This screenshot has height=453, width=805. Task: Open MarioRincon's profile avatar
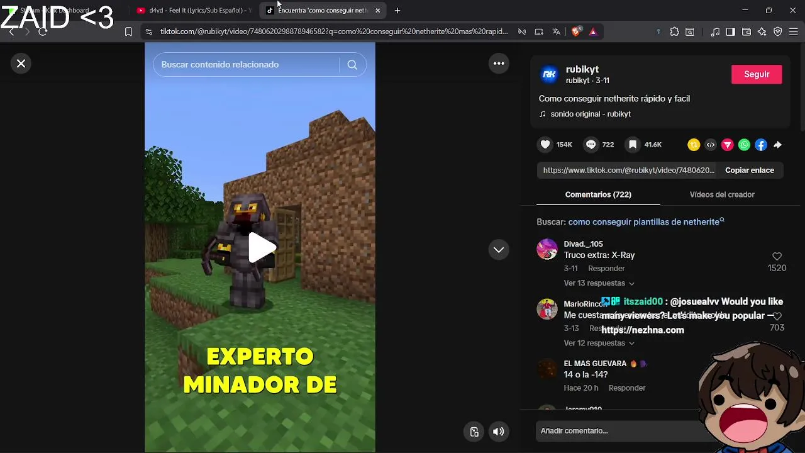click(547, 309)
